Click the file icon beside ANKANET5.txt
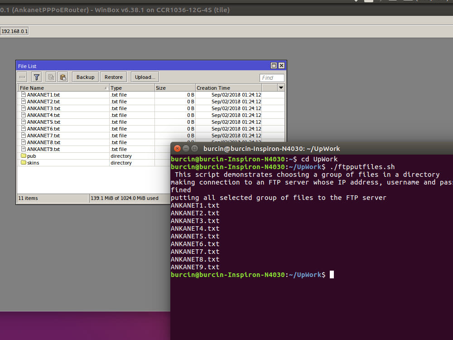The height and width of the screenshot is (340, 453). coord(24,121)
